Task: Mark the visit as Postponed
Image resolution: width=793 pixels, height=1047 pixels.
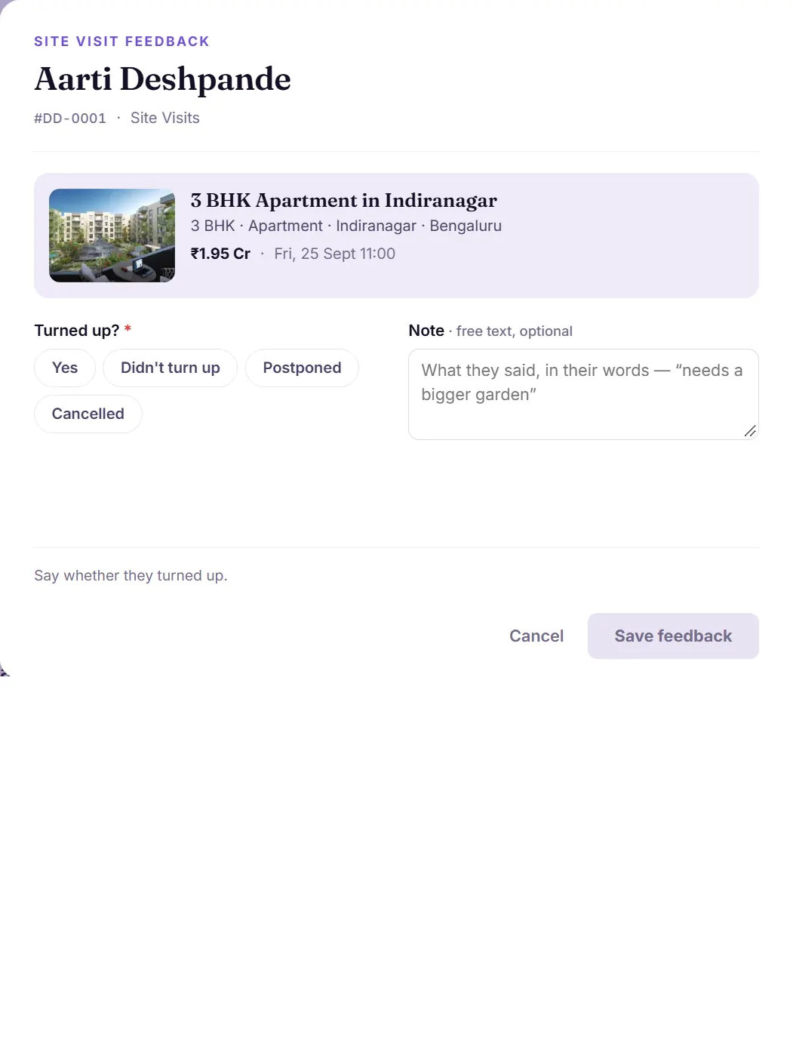Action: pyautogui.click(x=302, y=368)
